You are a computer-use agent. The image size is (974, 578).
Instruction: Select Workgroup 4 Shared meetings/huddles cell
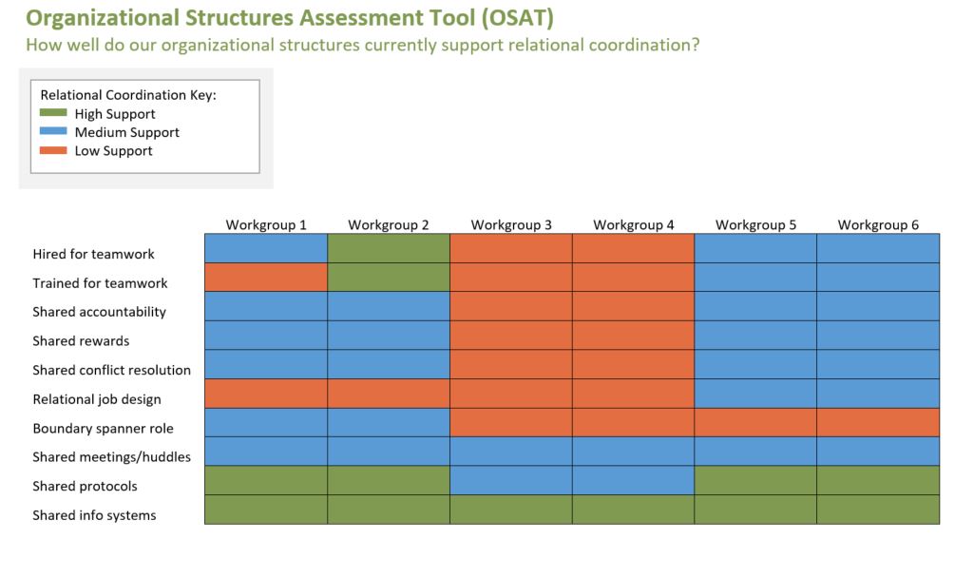point(633,452)
